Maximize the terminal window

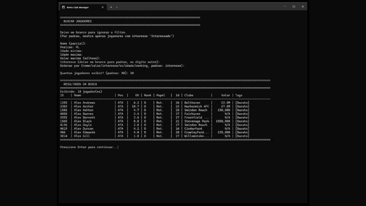point(294,7)
